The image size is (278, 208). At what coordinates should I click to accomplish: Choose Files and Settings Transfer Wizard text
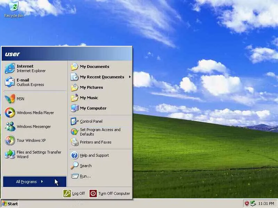coord(39,154)
